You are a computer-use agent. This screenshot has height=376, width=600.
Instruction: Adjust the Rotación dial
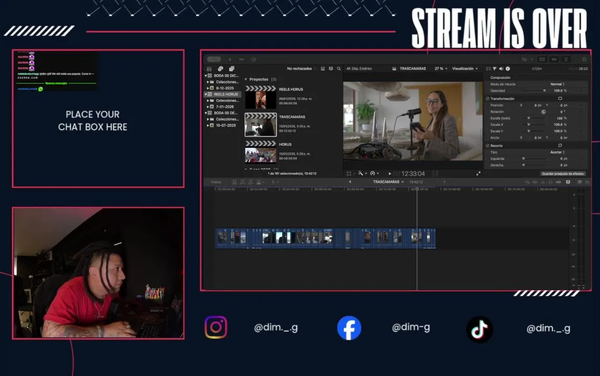544,112
